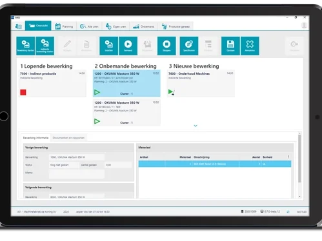Select the highlighted material table row
The height and width of the screenshot is (241, 322).
point(215,164)
